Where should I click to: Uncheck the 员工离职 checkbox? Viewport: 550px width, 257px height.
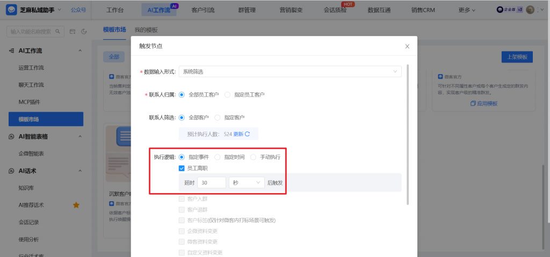click(x=182, y=168)
